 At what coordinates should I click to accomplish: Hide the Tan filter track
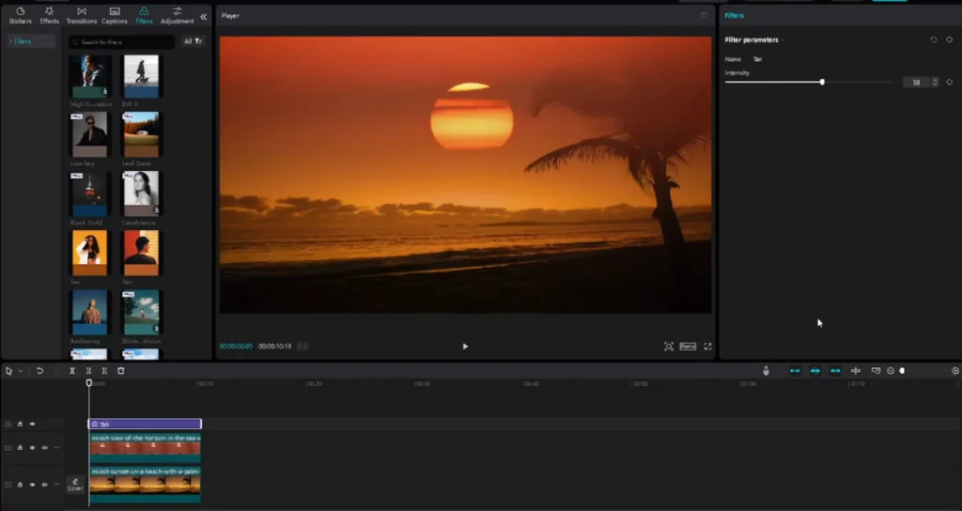[33, 424]
